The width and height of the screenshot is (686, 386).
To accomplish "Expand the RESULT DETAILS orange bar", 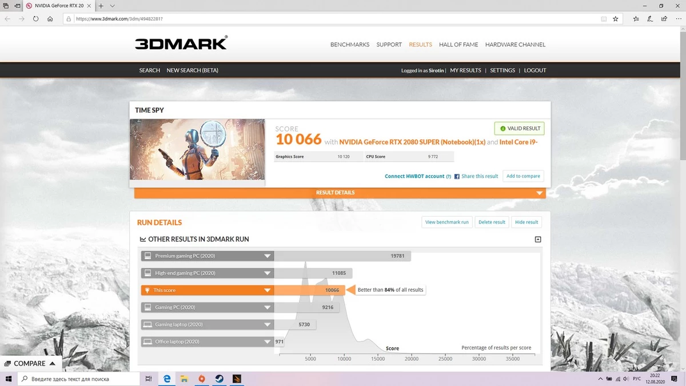I will (340, 193).
